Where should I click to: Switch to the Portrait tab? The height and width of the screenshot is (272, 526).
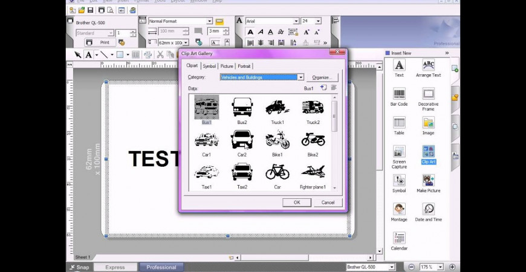tap(244, 66)
